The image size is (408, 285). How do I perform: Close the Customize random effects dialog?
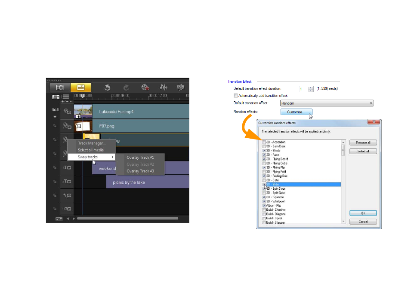click(x=374, y=122)
